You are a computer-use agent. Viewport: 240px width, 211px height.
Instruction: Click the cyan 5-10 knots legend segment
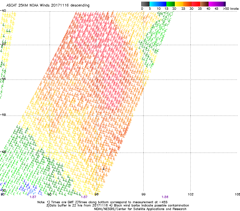(154, 4)
